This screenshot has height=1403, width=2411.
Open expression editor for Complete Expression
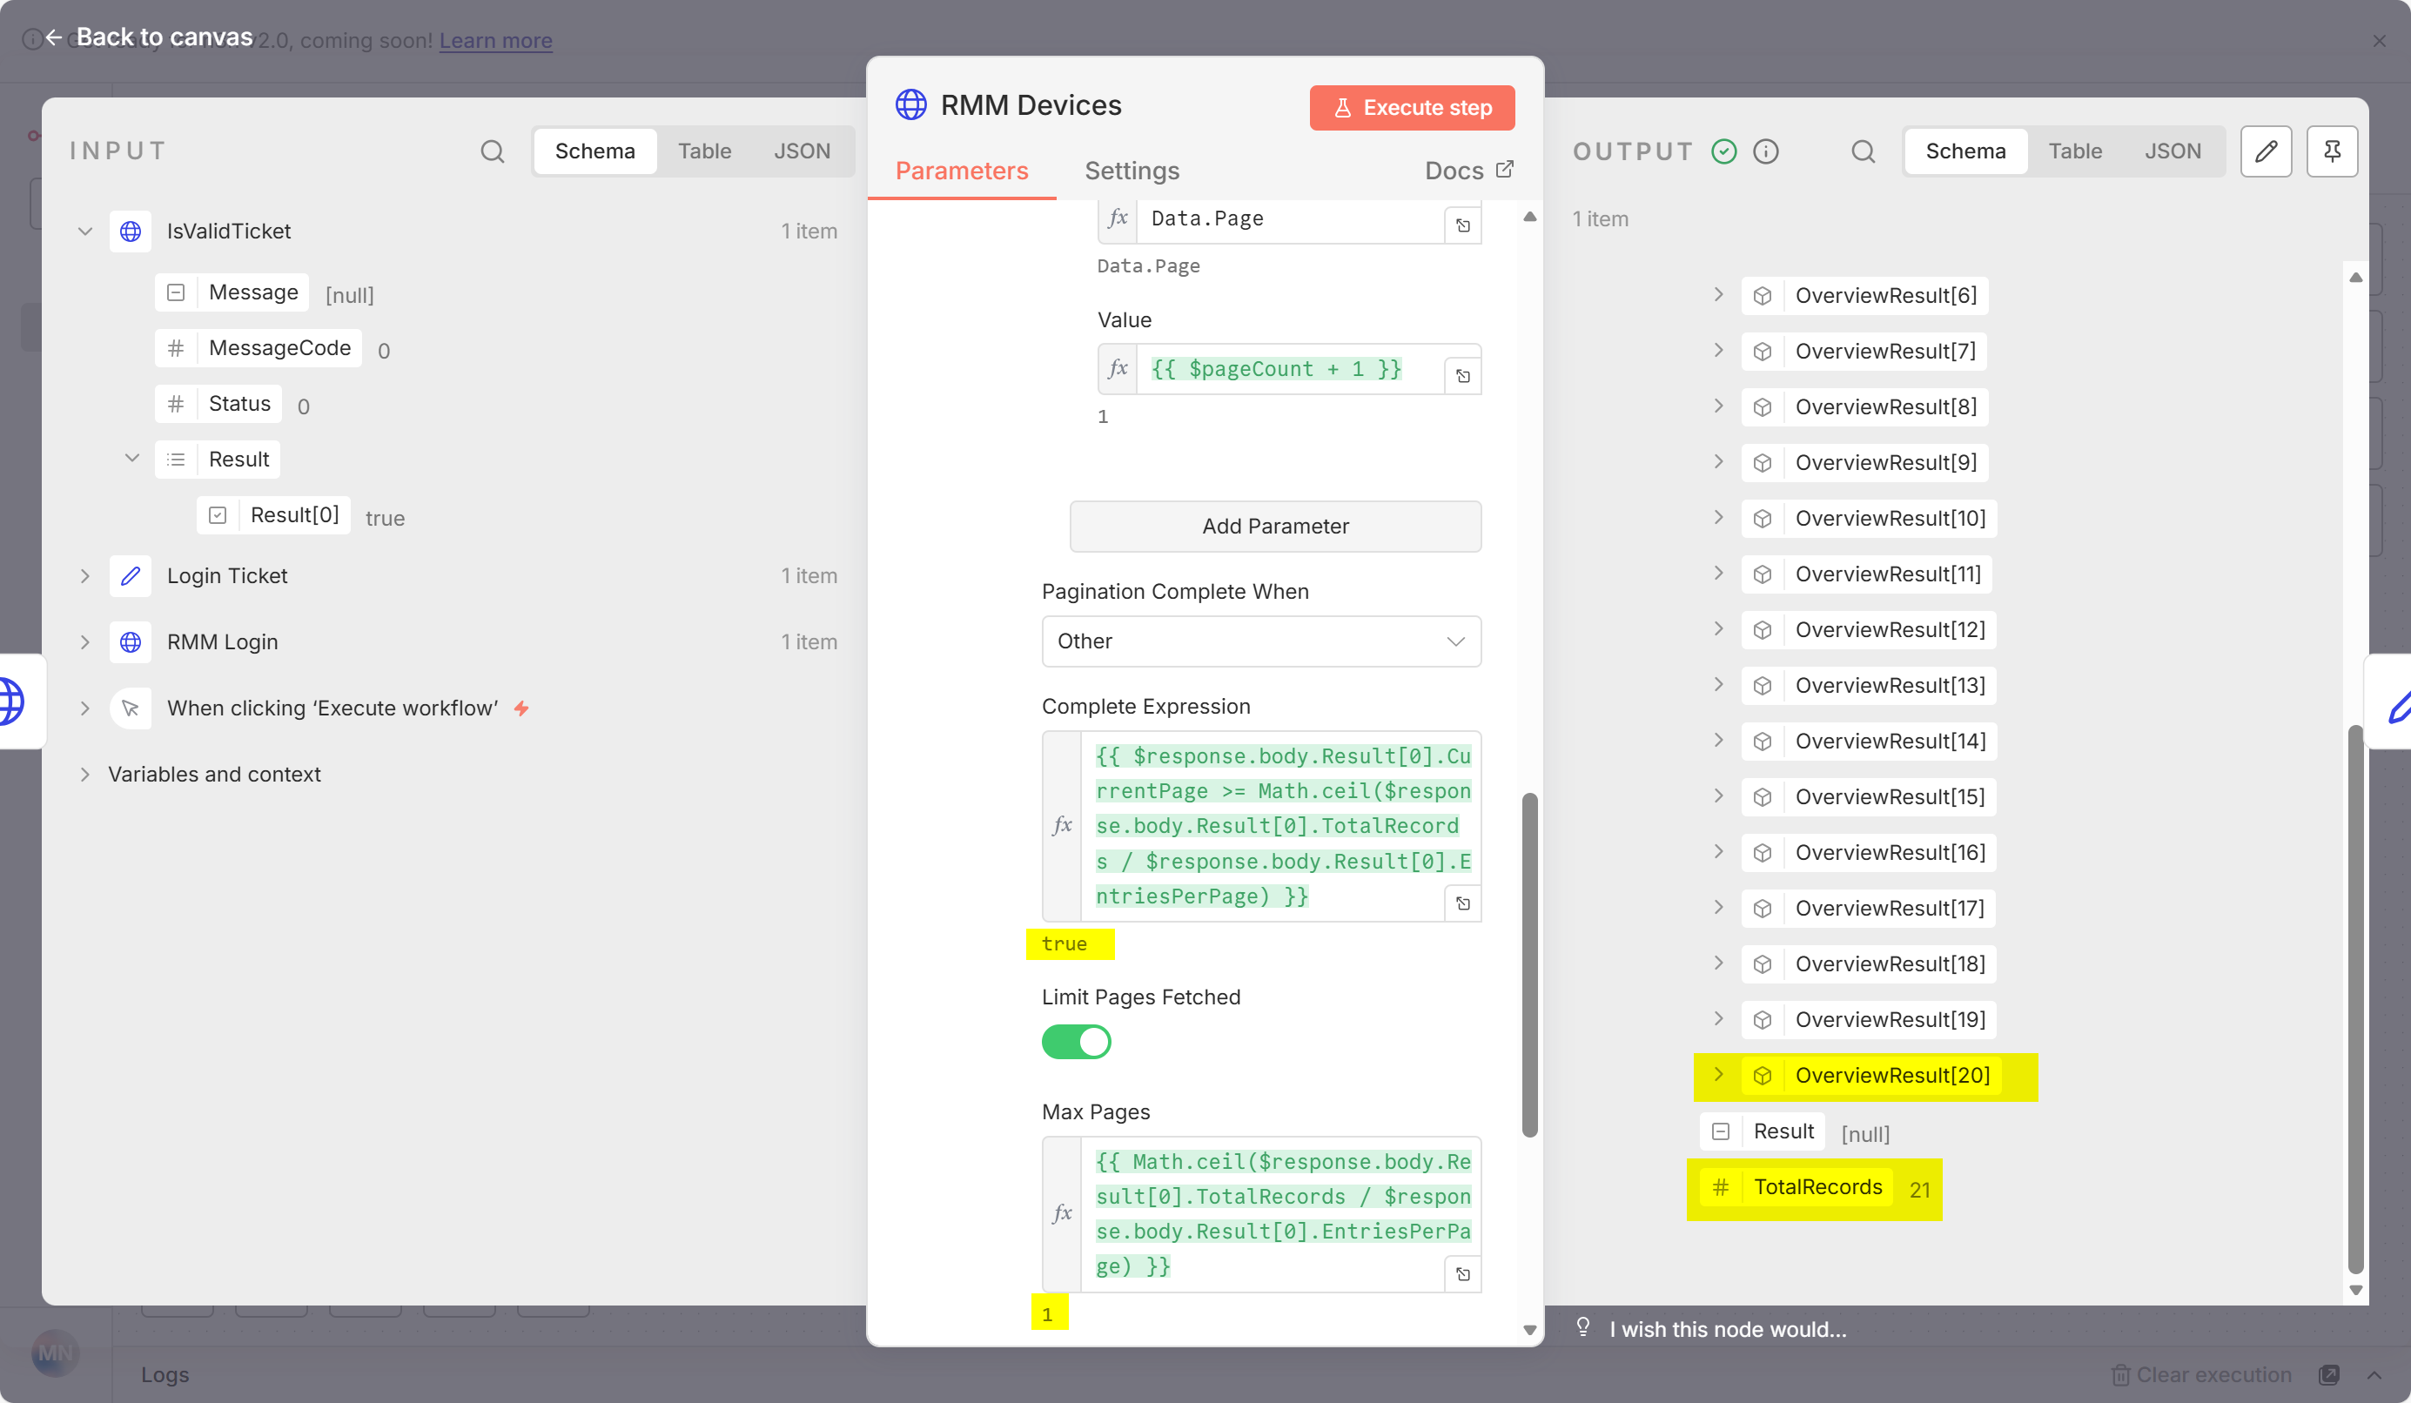click(x=1462, y=903)
